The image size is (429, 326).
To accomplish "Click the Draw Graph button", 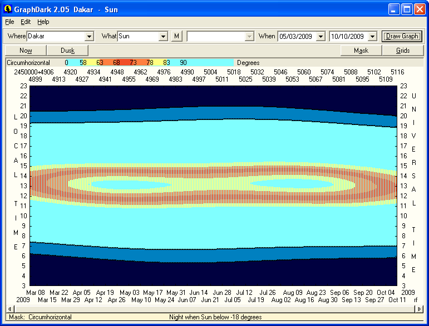I will 402,36.
